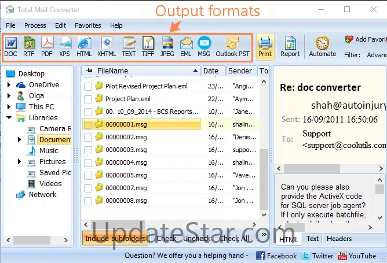Switch preview to Text tab

[312, 239]
